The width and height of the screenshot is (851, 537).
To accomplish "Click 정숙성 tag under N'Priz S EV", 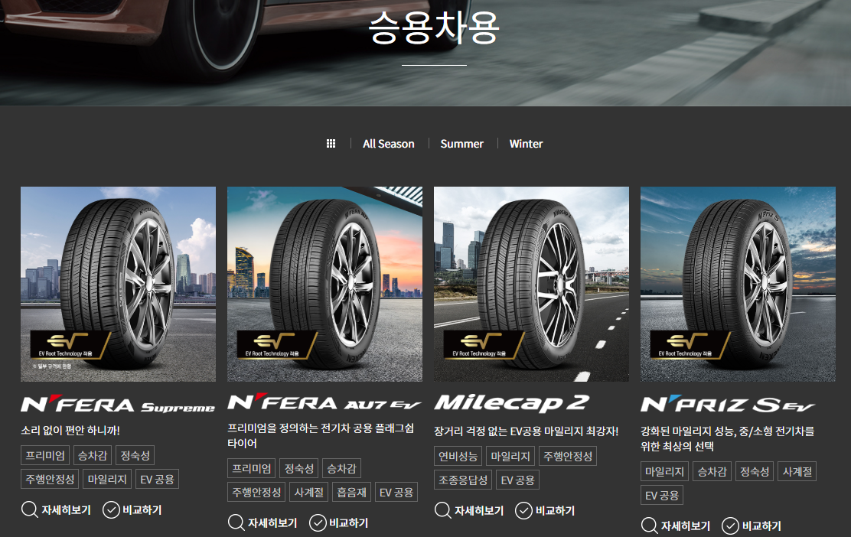I will point(755,471).
